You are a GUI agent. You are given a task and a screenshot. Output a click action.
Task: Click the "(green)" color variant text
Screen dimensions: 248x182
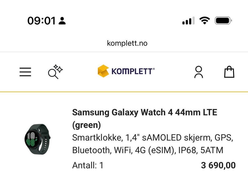click(x=86, y=125)
